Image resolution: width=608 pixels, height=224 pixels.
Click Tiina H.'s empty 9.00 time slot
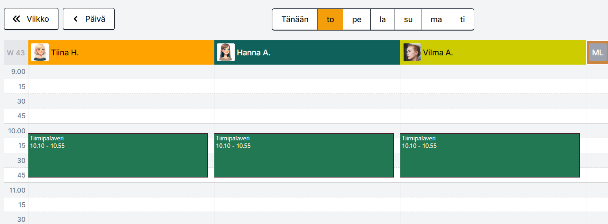[x=121, y=72]
